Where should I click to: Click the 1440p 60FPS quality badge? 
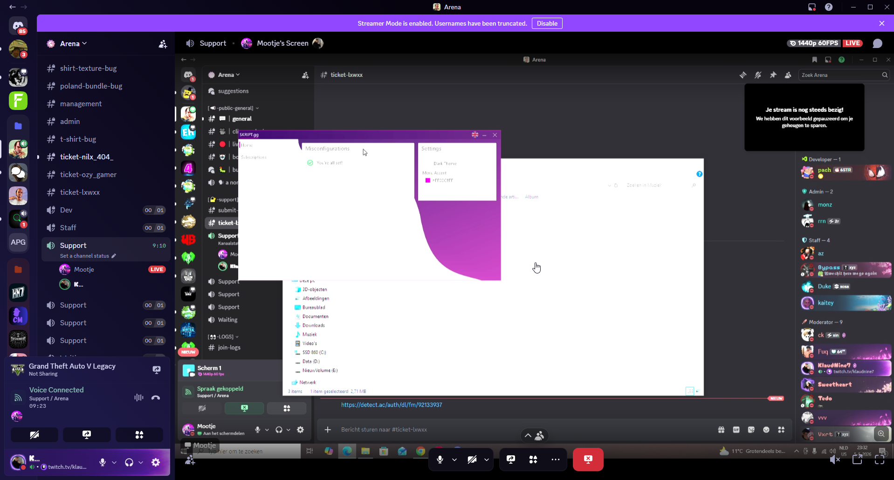814,43
